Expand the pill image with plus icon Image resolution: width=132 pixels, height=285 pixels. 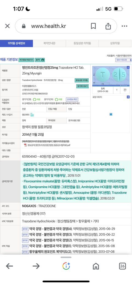pos(128,67)
